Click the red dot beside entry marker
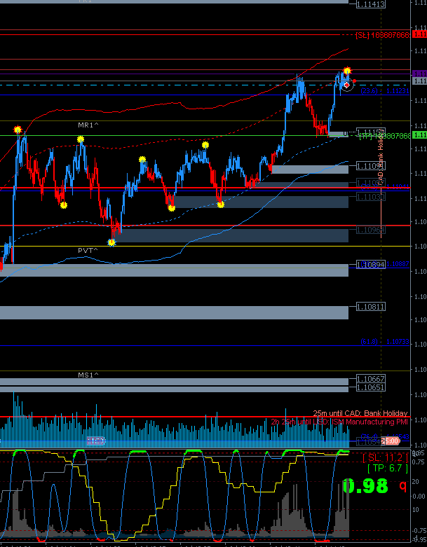Screen dimensions: 427x547 click(x=354, y=81)
